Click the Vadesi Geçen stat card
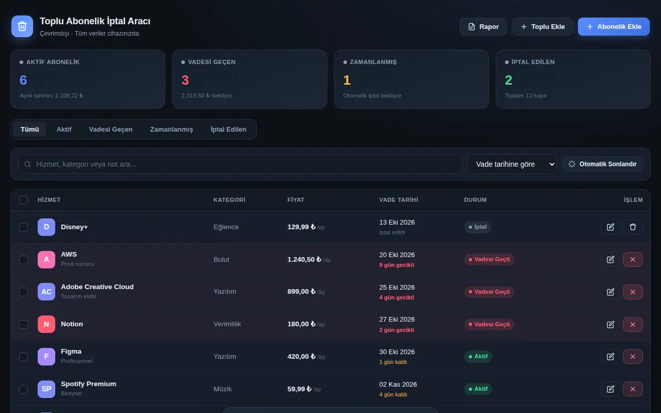The image size is (661, 413). point(250,79)
